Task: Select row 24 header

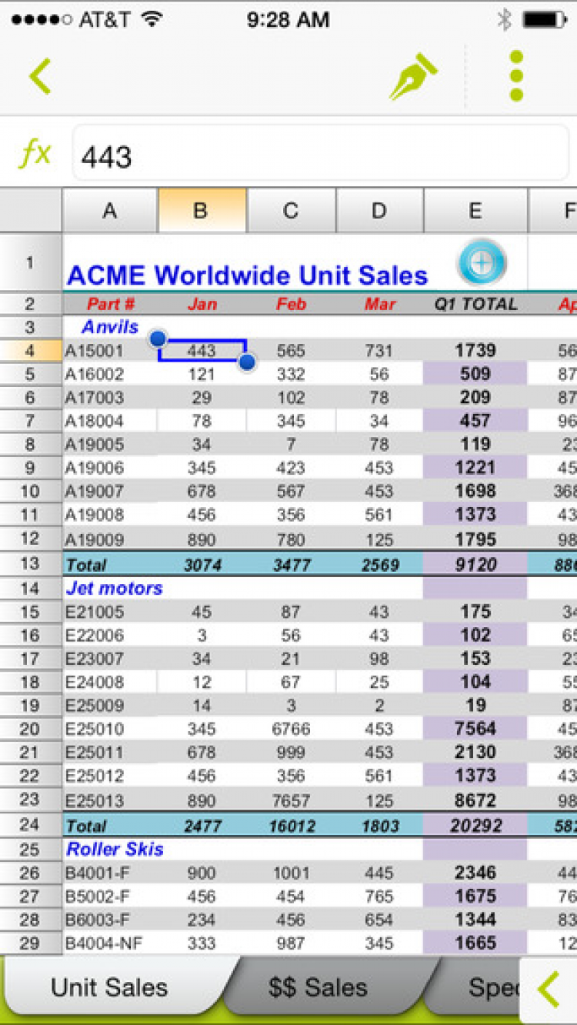Action: coord(31,825)
